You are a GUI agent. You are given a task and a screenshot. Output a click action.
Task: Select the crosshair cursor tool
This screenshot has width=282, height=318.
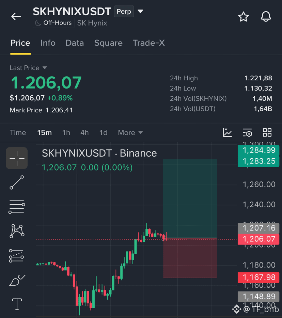coord(17,158)
